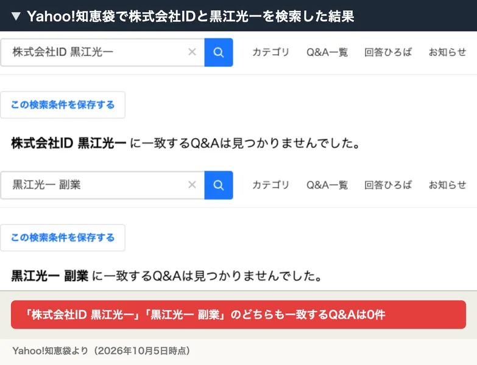Save search condition above 株式会社ID result
The height and width of the screenshot is (365, 477).
pyautogui.click(x=63, y=105)
